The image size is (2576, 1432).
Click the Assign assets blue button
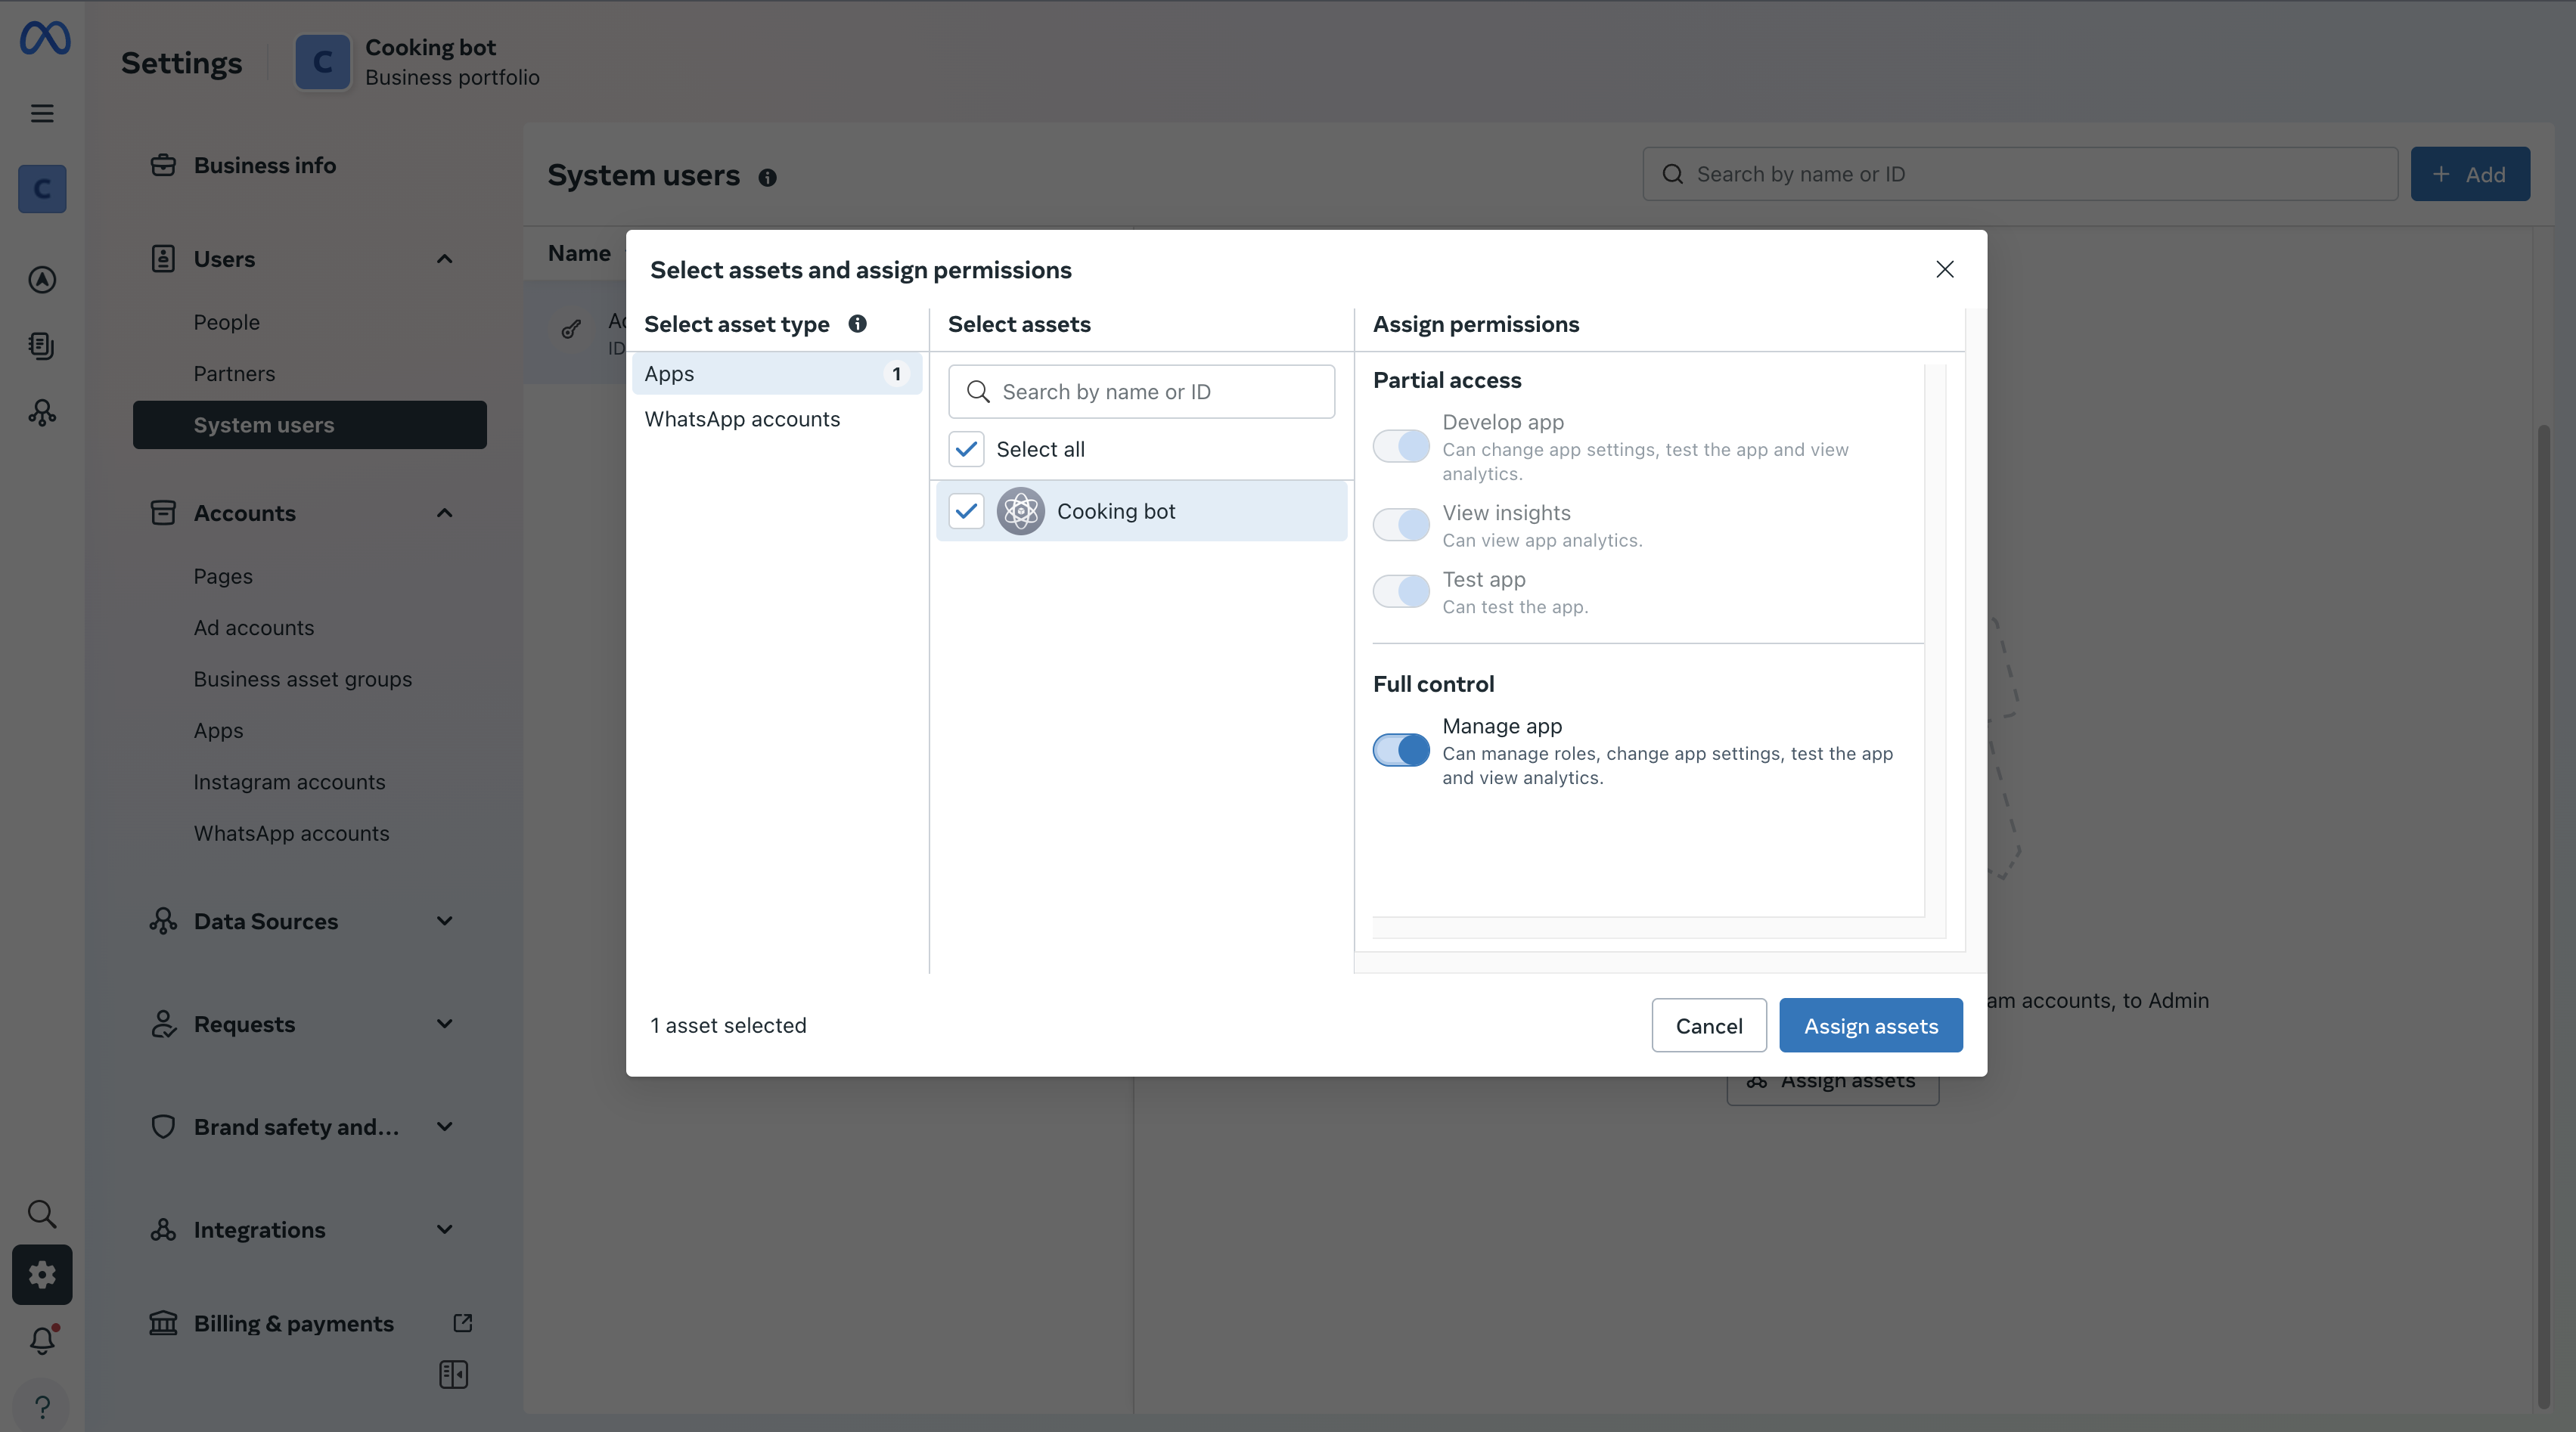1871,1025
